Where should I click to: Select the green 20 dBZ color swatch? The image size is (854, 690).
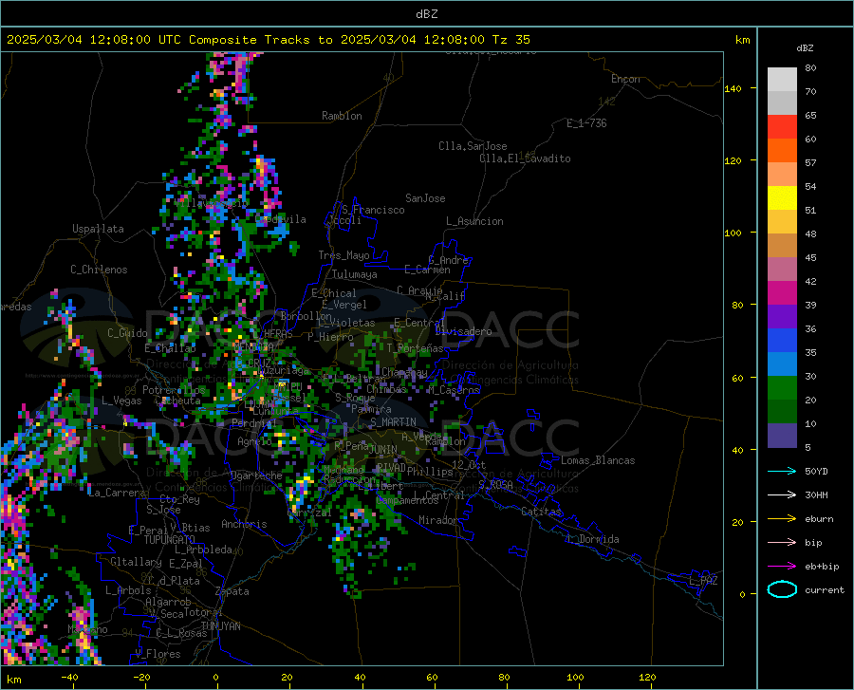point(782,388)
